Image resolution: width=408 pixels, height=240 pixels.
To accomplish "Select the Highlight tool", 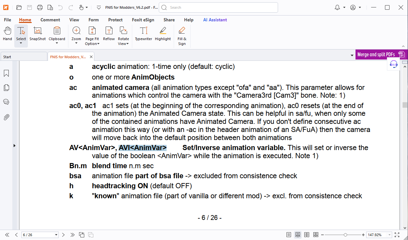I will [x=163, y=34].
